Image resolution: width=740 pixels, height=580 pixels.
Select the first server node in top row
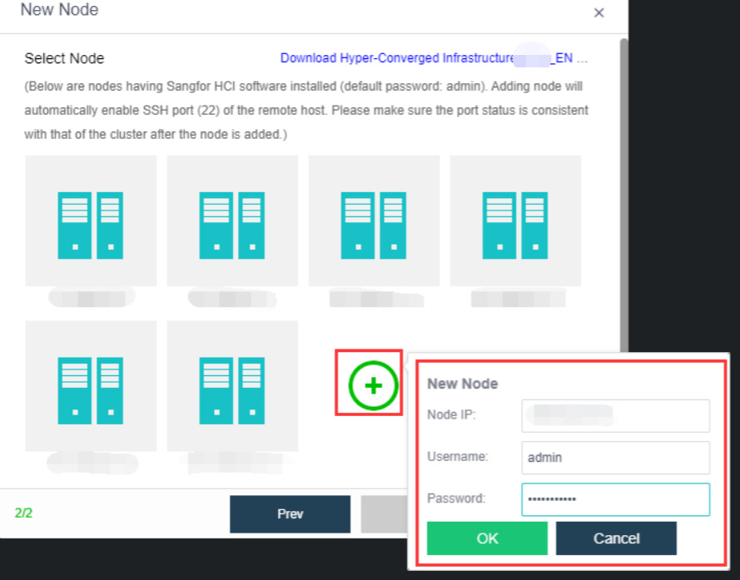pos(91,221)
